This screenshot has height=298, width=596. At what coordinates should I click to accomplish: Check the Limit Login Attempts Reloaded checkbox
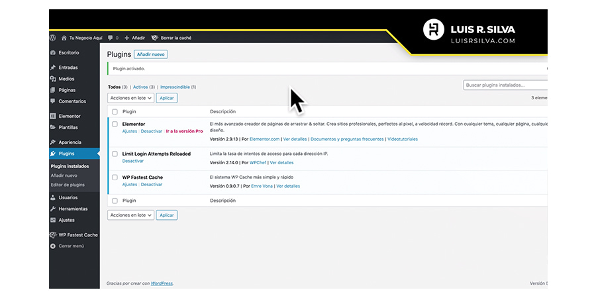(115, 154)
